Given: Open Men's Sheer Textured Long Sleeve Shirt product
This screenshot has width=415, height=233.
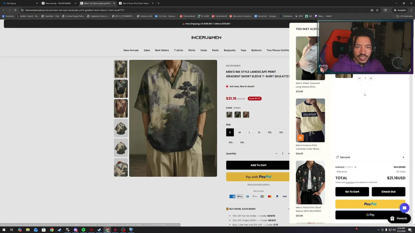Looking at the screenshot, I should click(x=308, y=85).
